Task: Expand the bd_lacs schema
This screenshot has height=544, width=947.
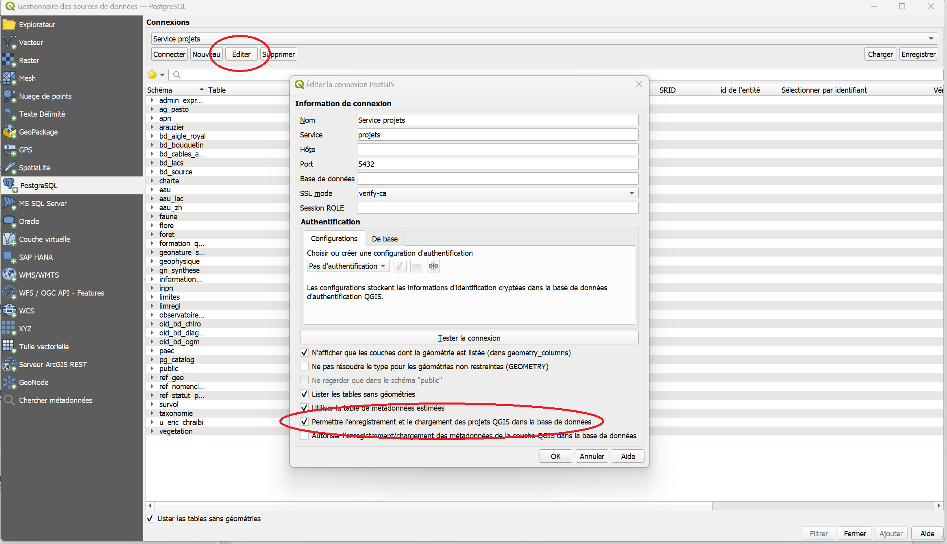Action: 152,163
